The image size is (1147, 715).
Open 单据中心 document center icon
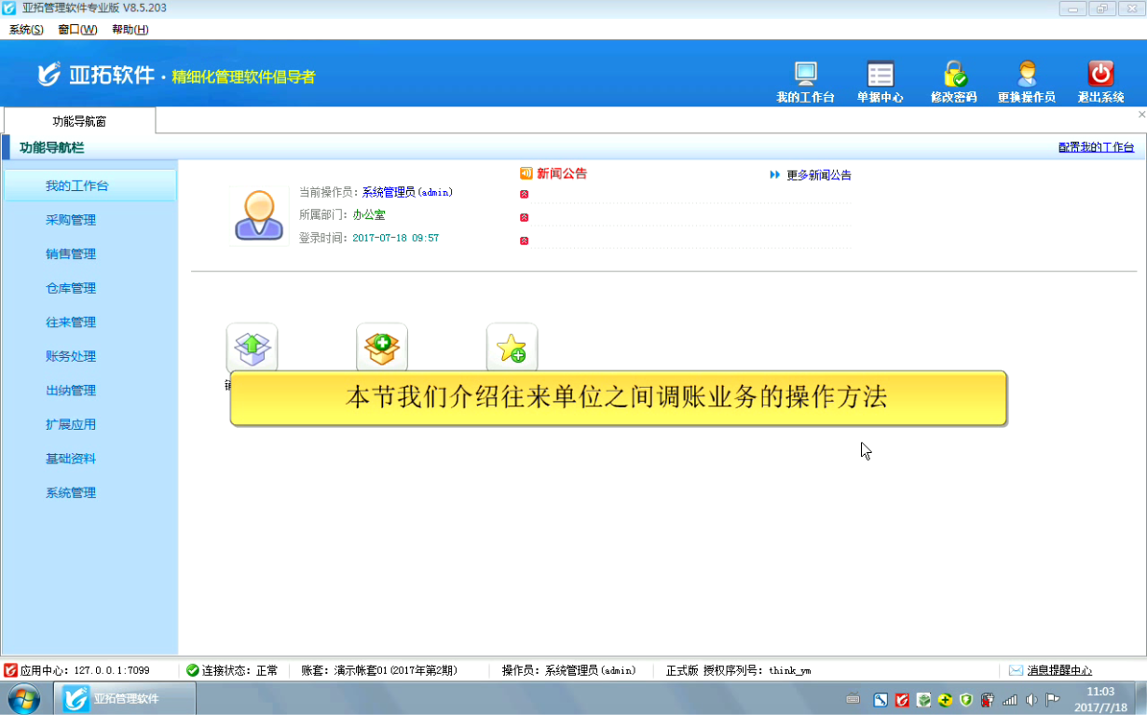point(880,75)
